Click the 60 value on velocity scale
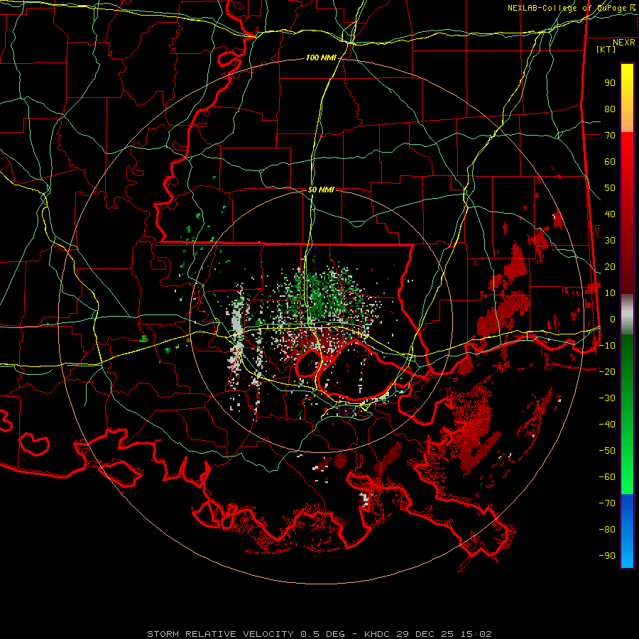The height and width of the screenshot is (639, 639). 610,162
